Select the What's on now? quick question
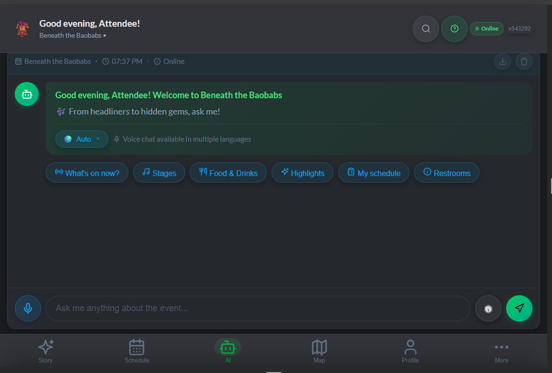The image size is (552, 373). click(87, 173)
